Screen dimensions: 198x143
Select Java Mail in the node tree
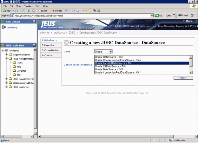(x=22, y=71)
